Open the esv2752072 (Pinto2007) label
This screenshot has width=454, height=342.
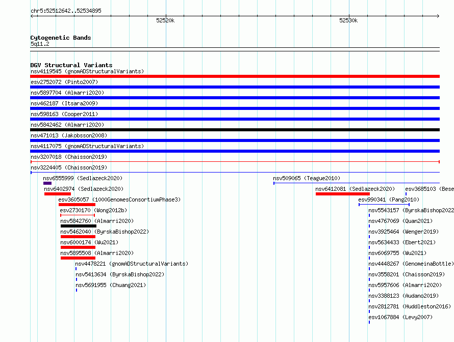point(64,82)
